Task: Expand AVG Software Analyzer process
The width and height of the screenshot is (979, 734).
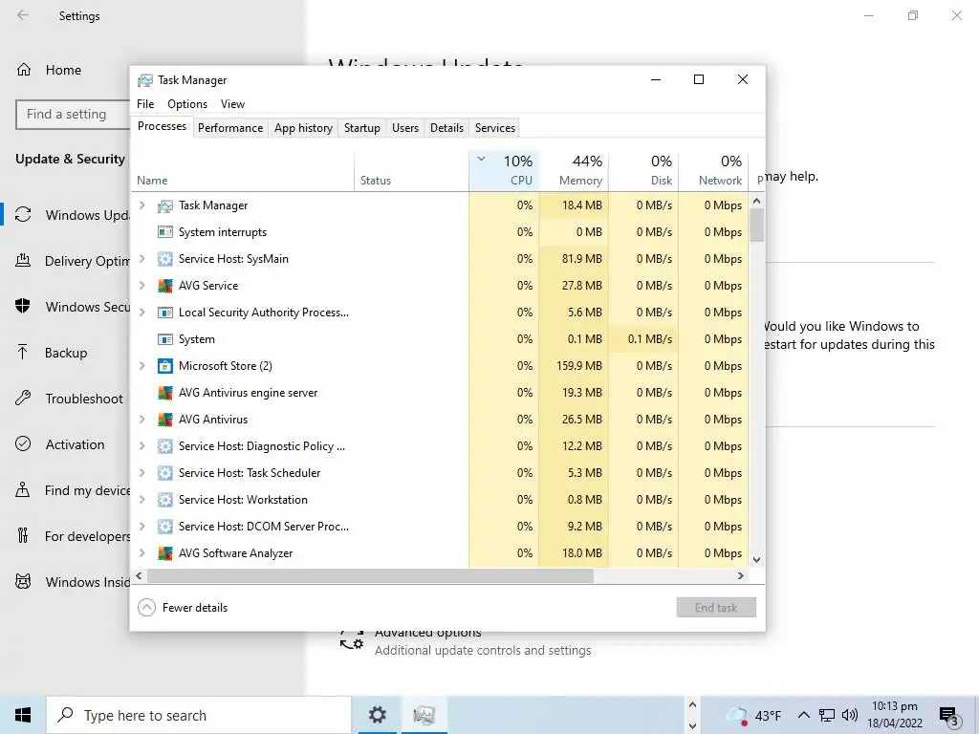Action: coord(142,553)
